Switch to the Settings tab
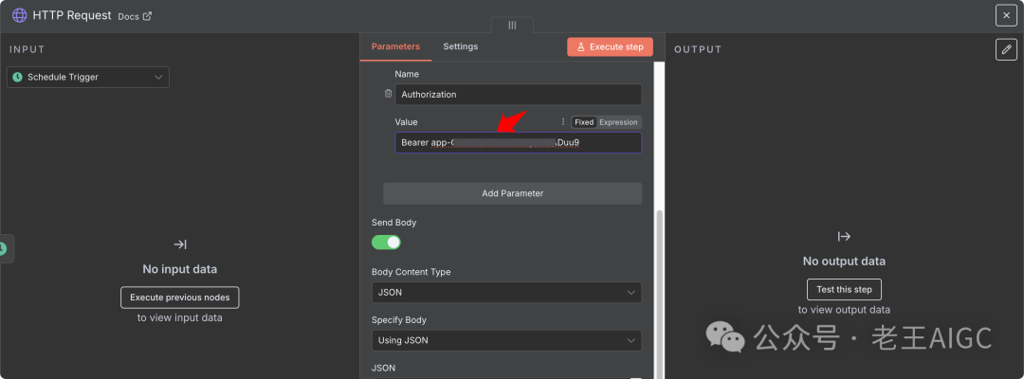 click(461, 46)
